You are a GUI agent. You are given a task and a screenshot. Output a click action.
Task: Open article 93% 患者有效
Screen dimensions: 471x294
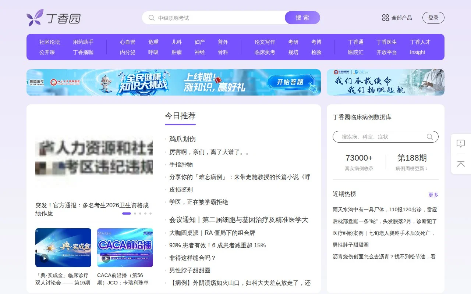217,245
